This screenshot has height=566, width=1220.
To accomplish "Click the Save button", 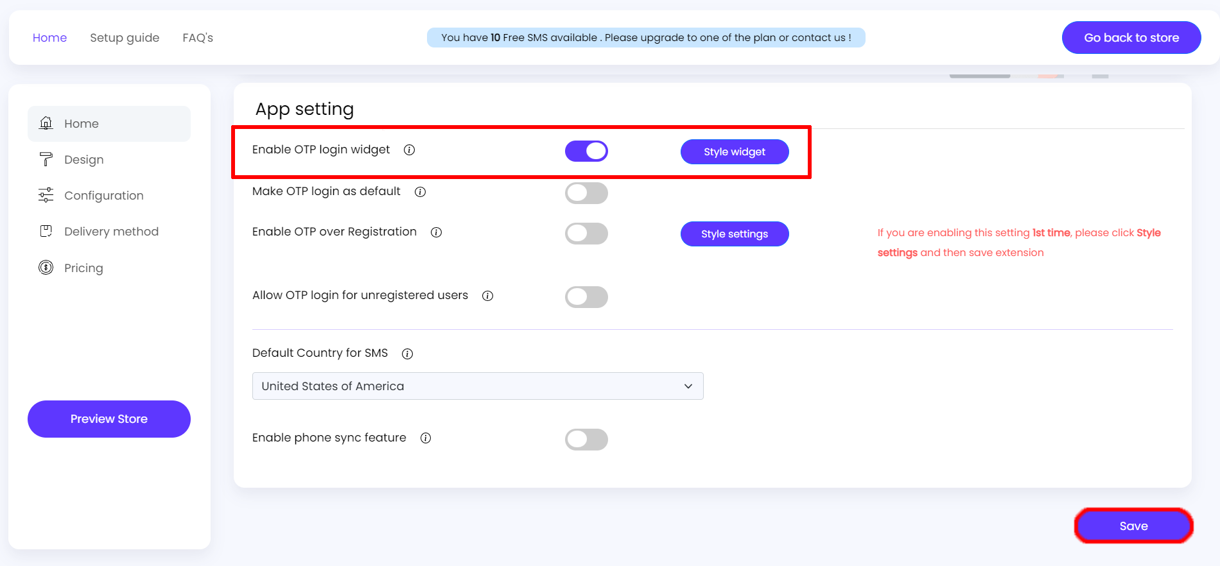I will point(1133,526).
